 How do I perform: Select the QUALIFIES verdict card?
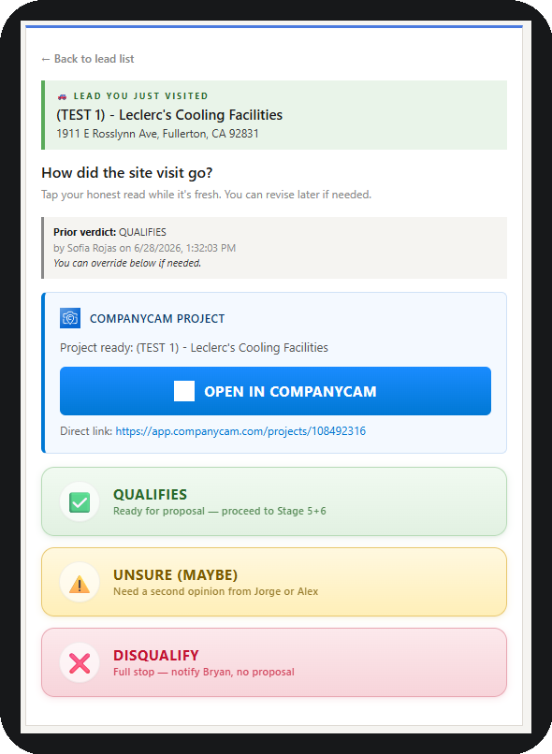274,501
